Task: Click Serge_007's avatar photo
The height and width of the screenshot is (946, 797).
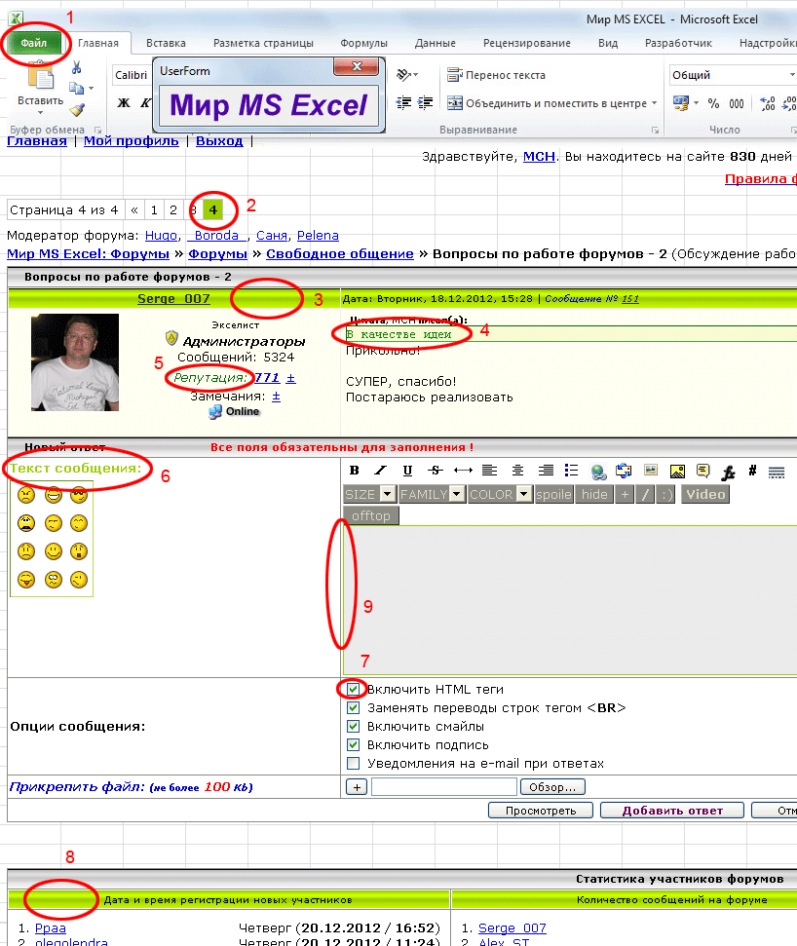Action: pos(75,362)
